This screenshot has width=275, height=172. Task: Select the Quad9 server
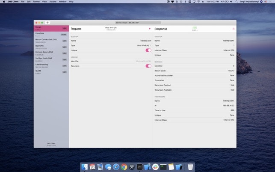tap(51, 72)
